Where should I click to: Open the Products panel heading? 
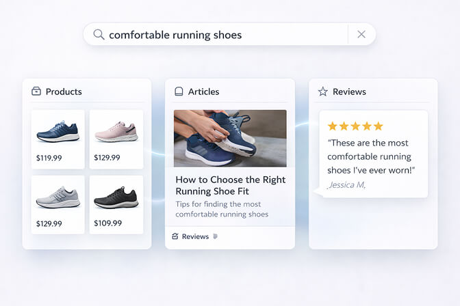click(x=64, y=92)
